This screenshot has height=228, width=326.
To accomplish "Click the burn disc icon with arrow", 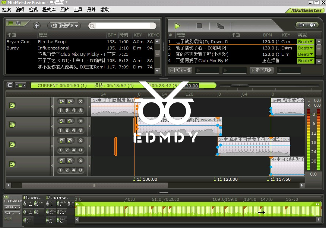I will pos(313,25).
